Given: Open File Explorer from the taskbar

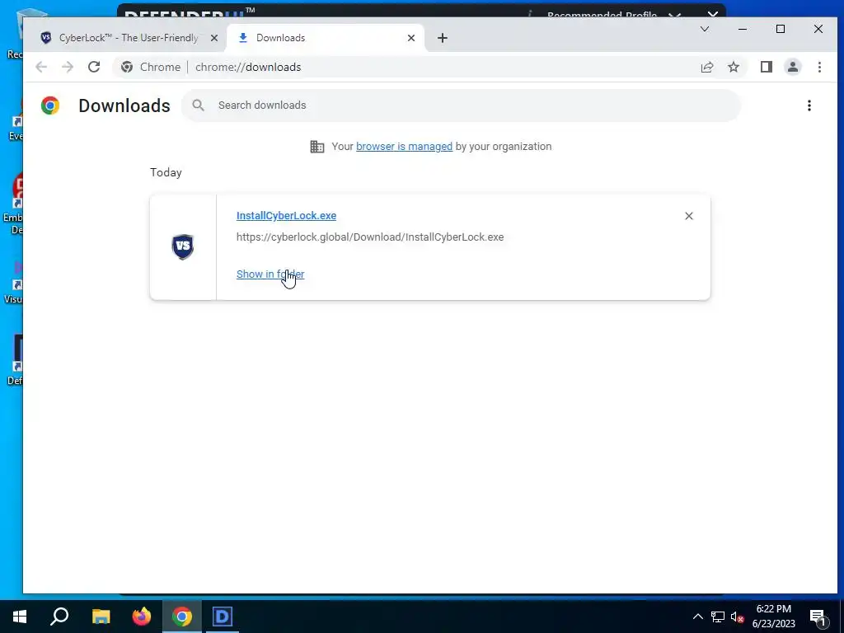Looking at the screenshot, I should (101, 617).
